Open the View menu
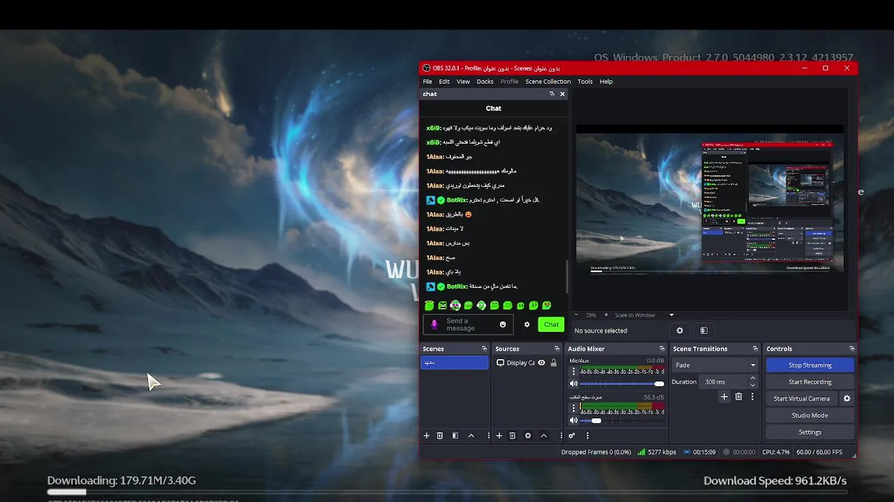894x502 pixels. coord(463,82)
